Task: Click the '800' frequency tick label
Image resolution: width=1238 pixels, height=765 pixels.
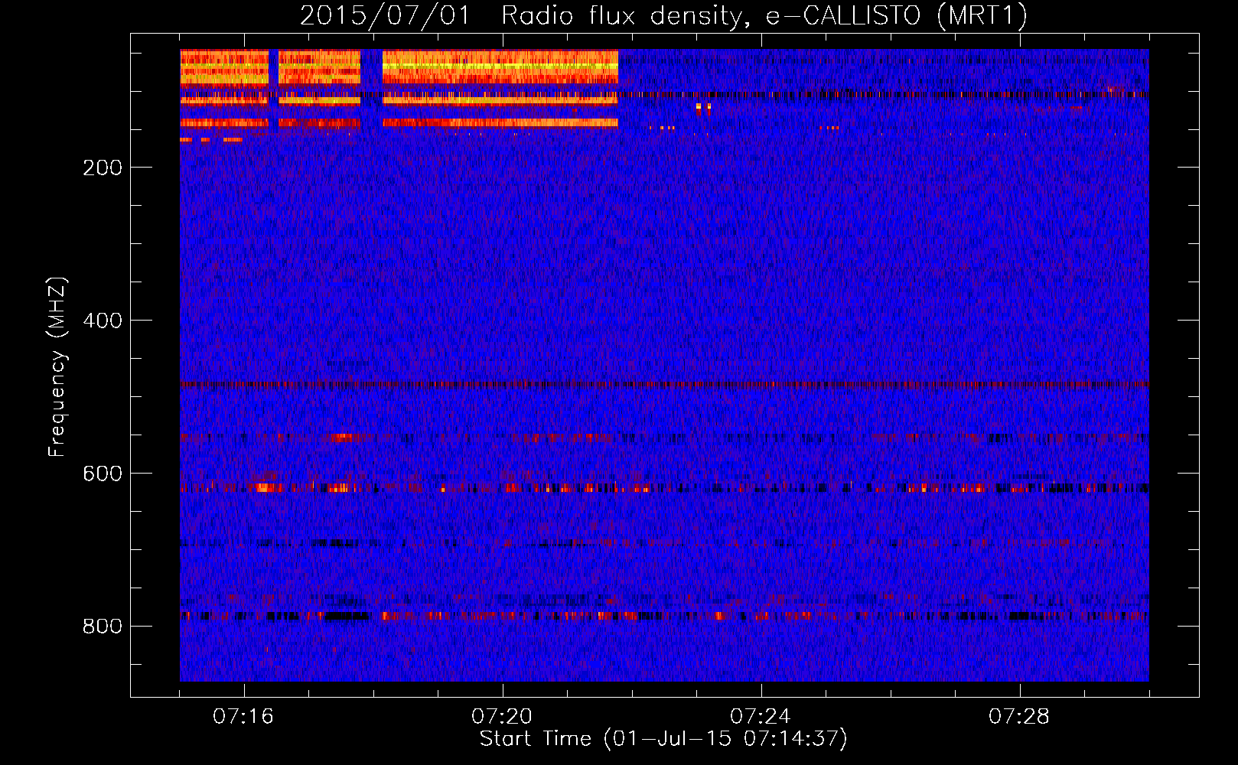Action: (103, 627)
